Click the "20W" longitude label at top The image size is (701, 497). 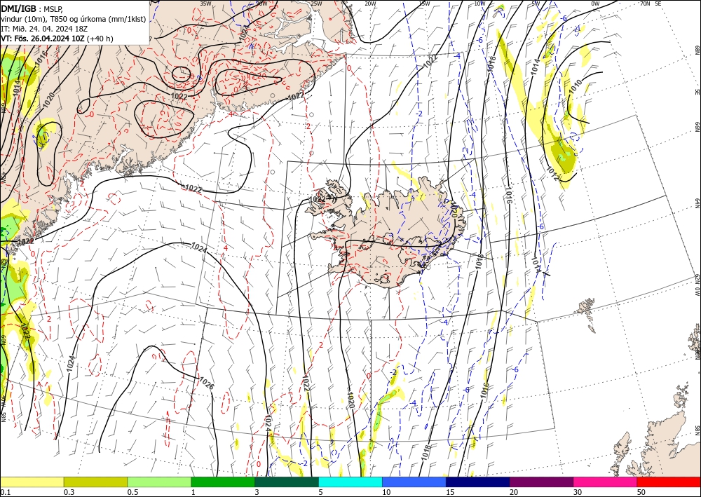(370, 4)
